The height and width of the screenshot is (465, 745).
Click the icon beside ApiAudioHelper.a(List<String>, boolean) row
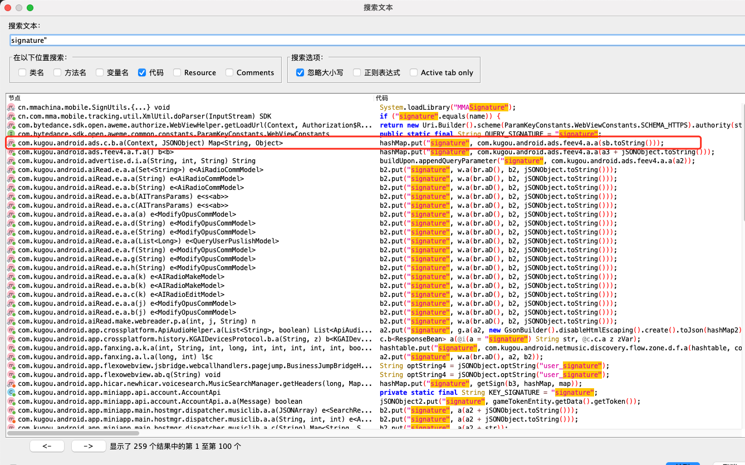pyautogui.click(x=11, y=330)
